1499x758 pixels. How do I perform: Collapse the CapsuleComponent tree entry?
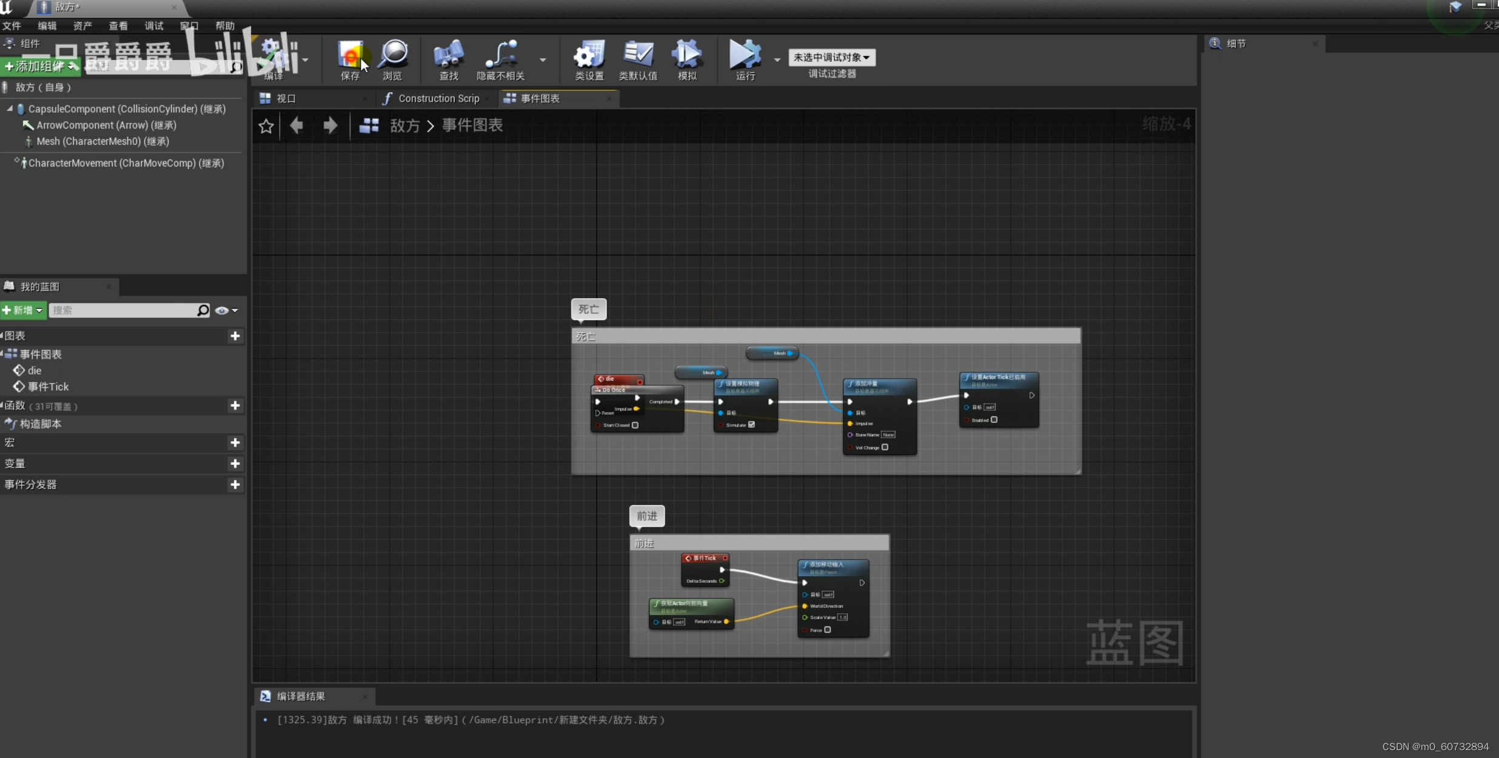9,109
